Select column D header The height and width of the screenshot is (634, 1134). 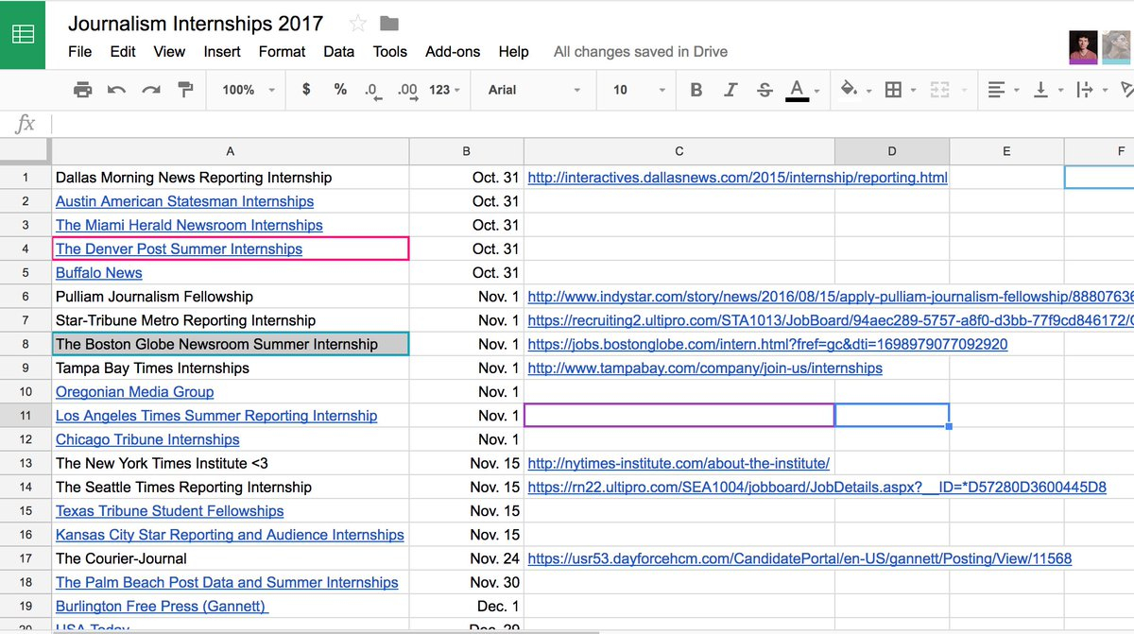pyautogui.click(x=892, y=151)
